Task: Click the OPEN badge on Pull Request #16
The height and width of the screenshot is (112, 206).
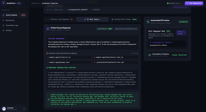Action: [x=168, y=31]
